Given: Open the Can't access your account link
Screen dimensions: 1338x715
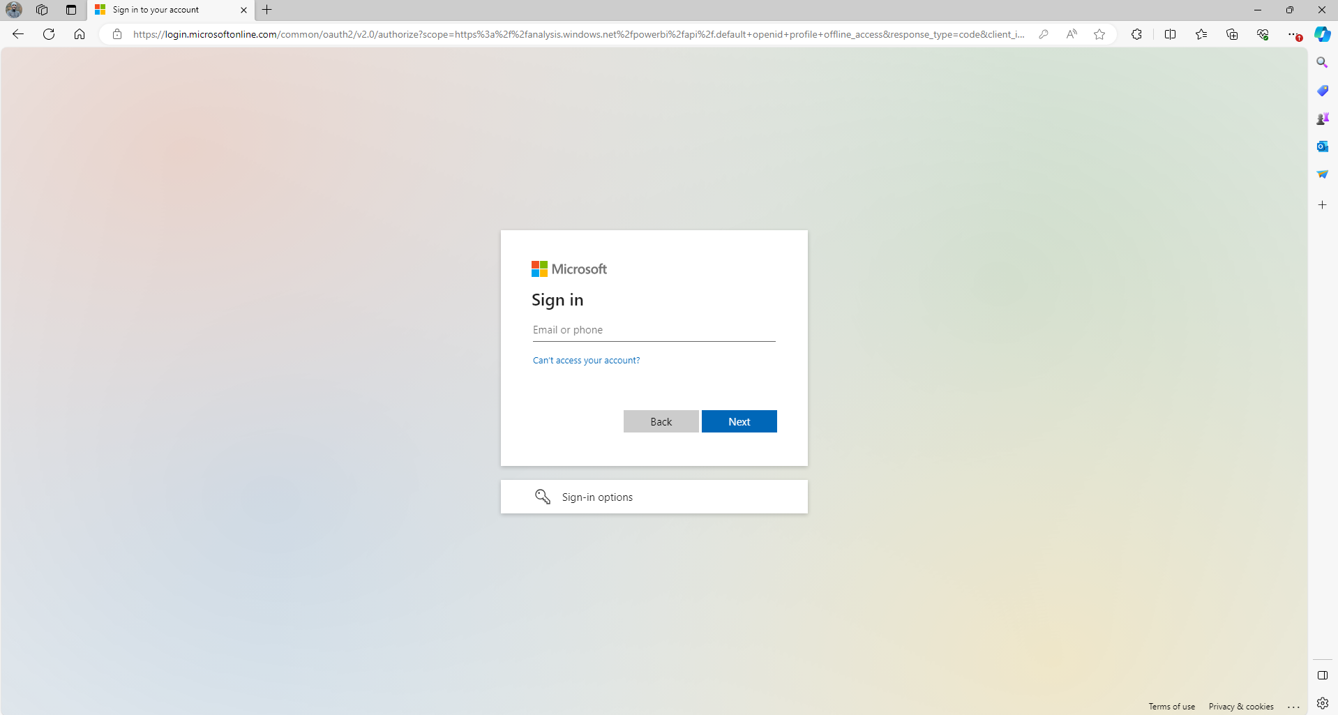Looking at the screenshot, I should (585, 360).
